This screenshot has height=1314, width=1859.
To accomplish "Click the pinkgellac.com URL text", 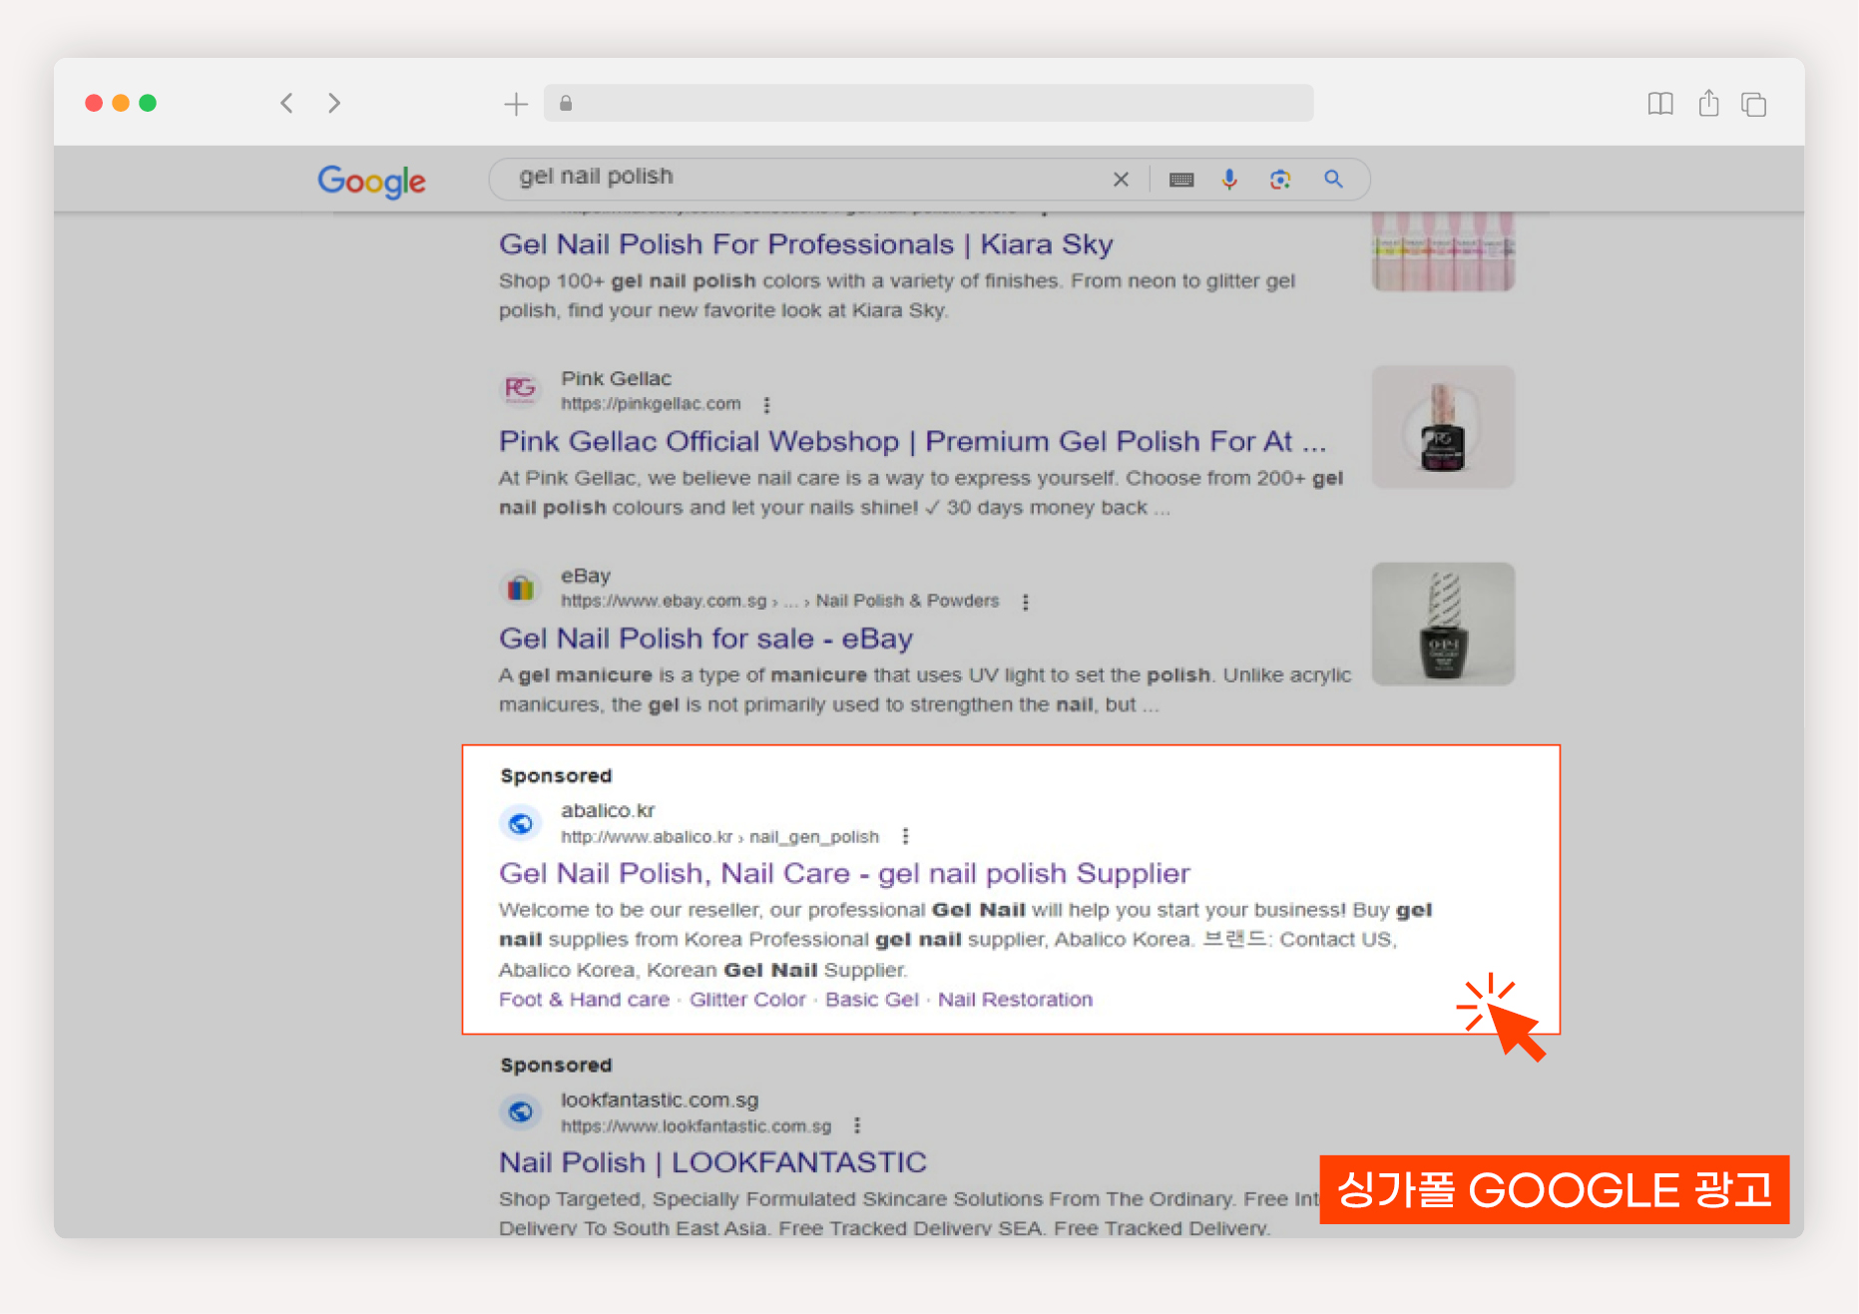I will click(x=651, y=404).
